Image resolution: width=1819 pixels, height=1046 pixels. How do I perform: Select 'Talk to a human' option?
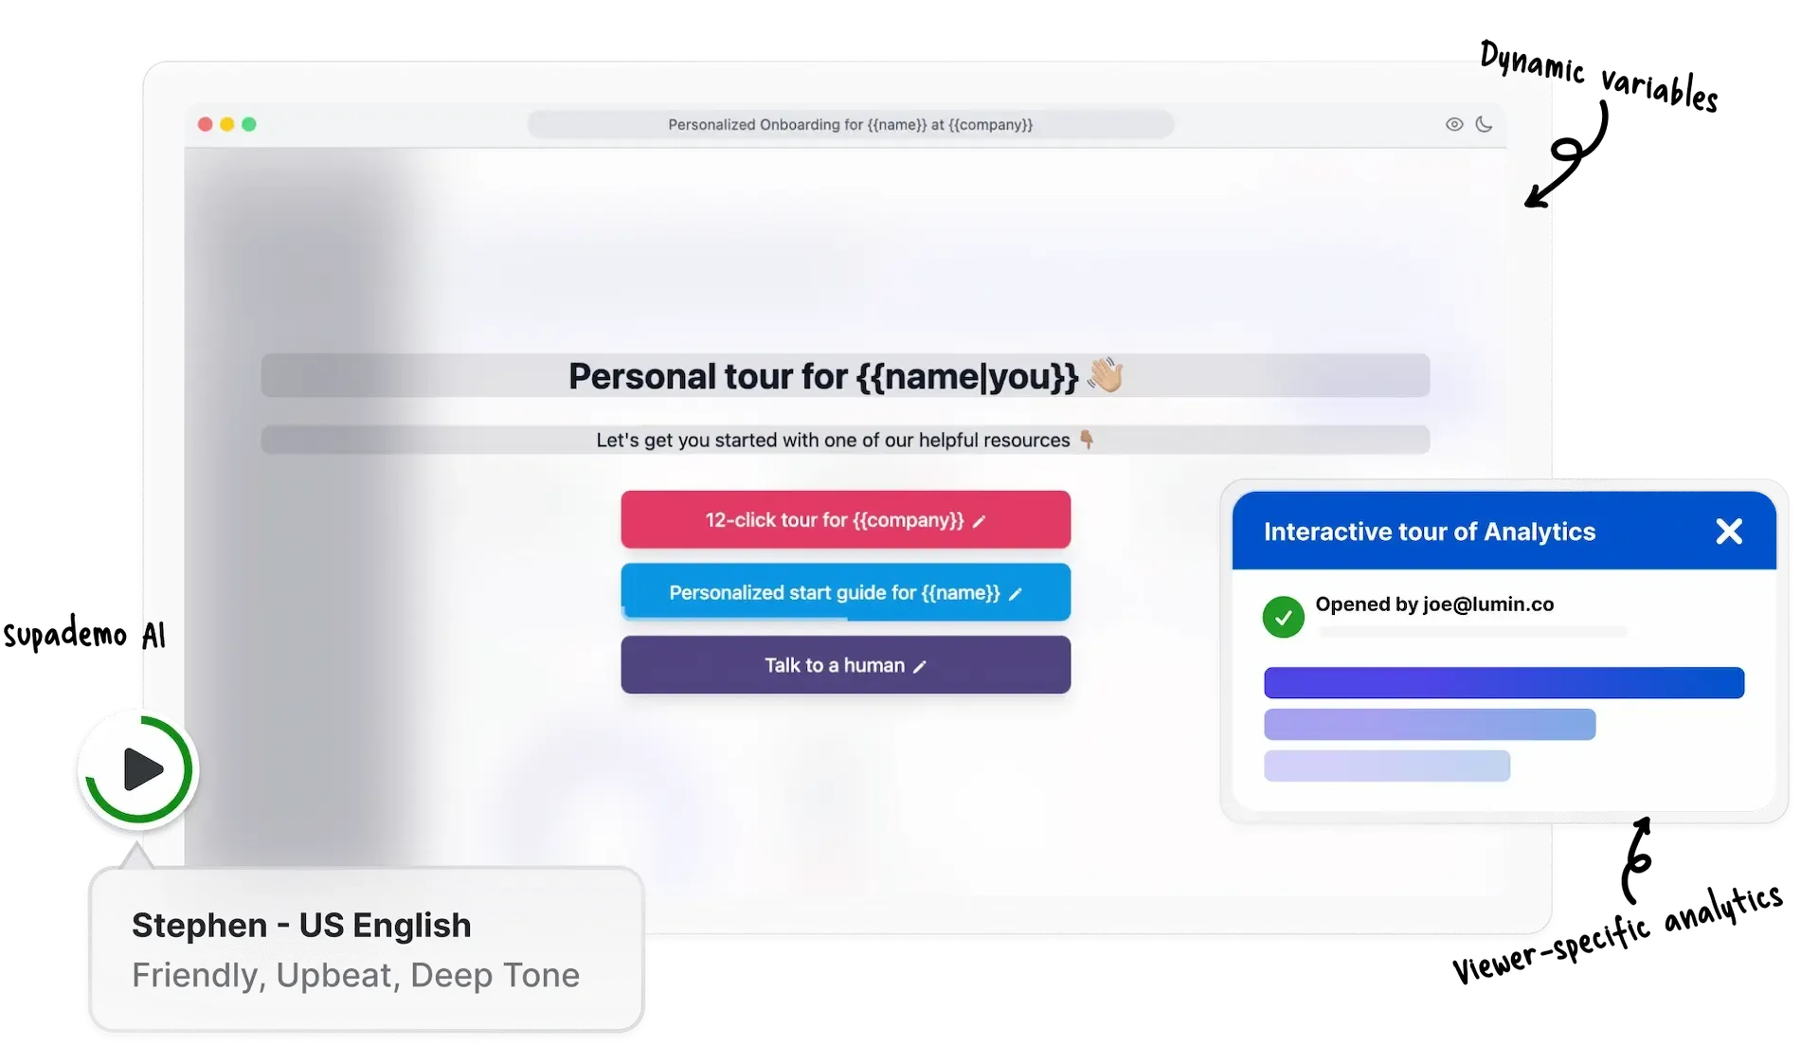[x=844, y=665]
